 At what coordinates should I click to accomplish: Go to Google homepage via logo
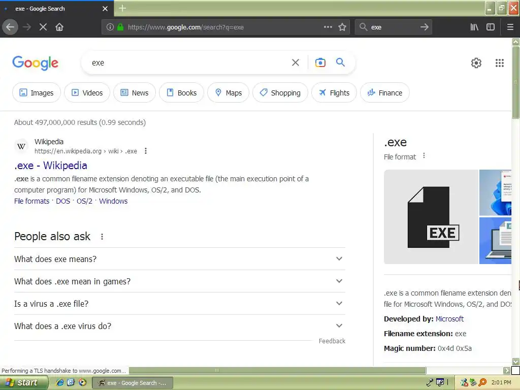click(35, 62)
